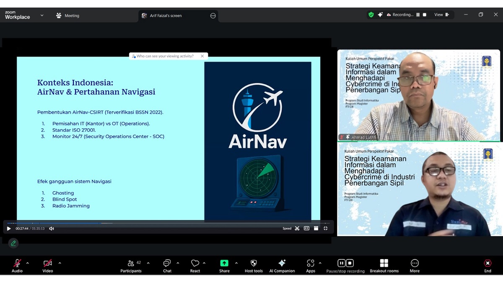Screen dimensions: 503x283
Task: Click the green pencil annotate icon
Action: coord(13,243)
